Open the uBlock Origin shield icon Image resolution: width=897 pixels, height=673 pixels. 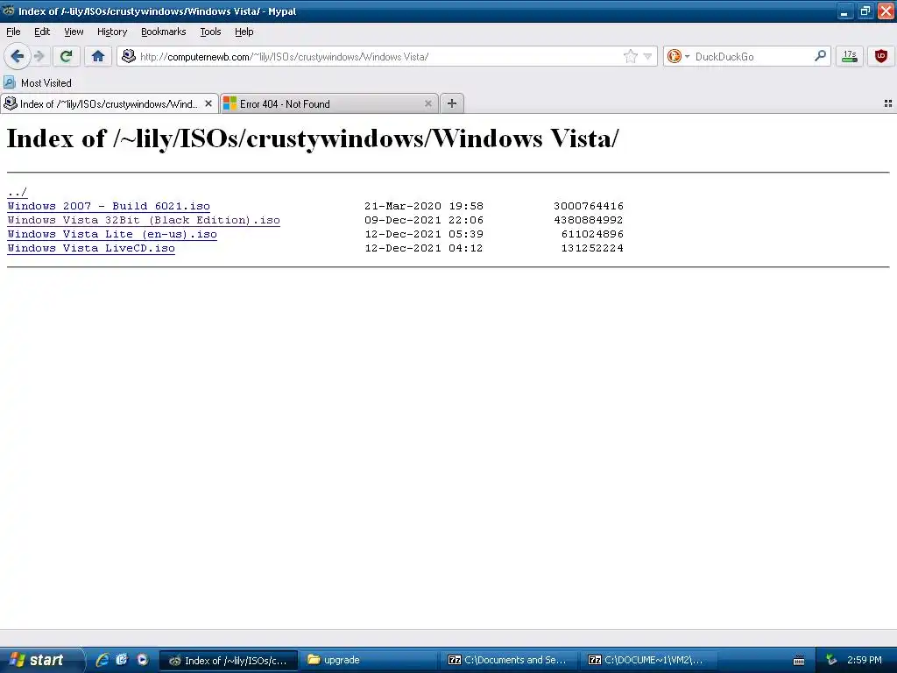point(881,56)
